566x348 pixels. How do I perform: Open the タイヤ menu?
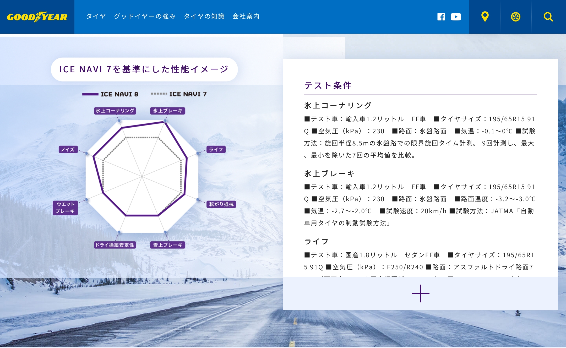pyautogui.click(x=96, y=16)
